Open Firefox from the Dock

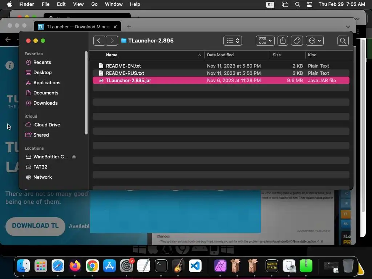tap(75, 266)
